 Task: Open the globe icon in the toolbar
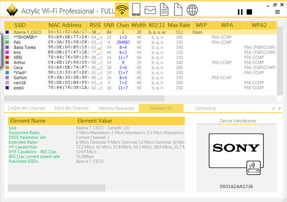tap(192, 10)
